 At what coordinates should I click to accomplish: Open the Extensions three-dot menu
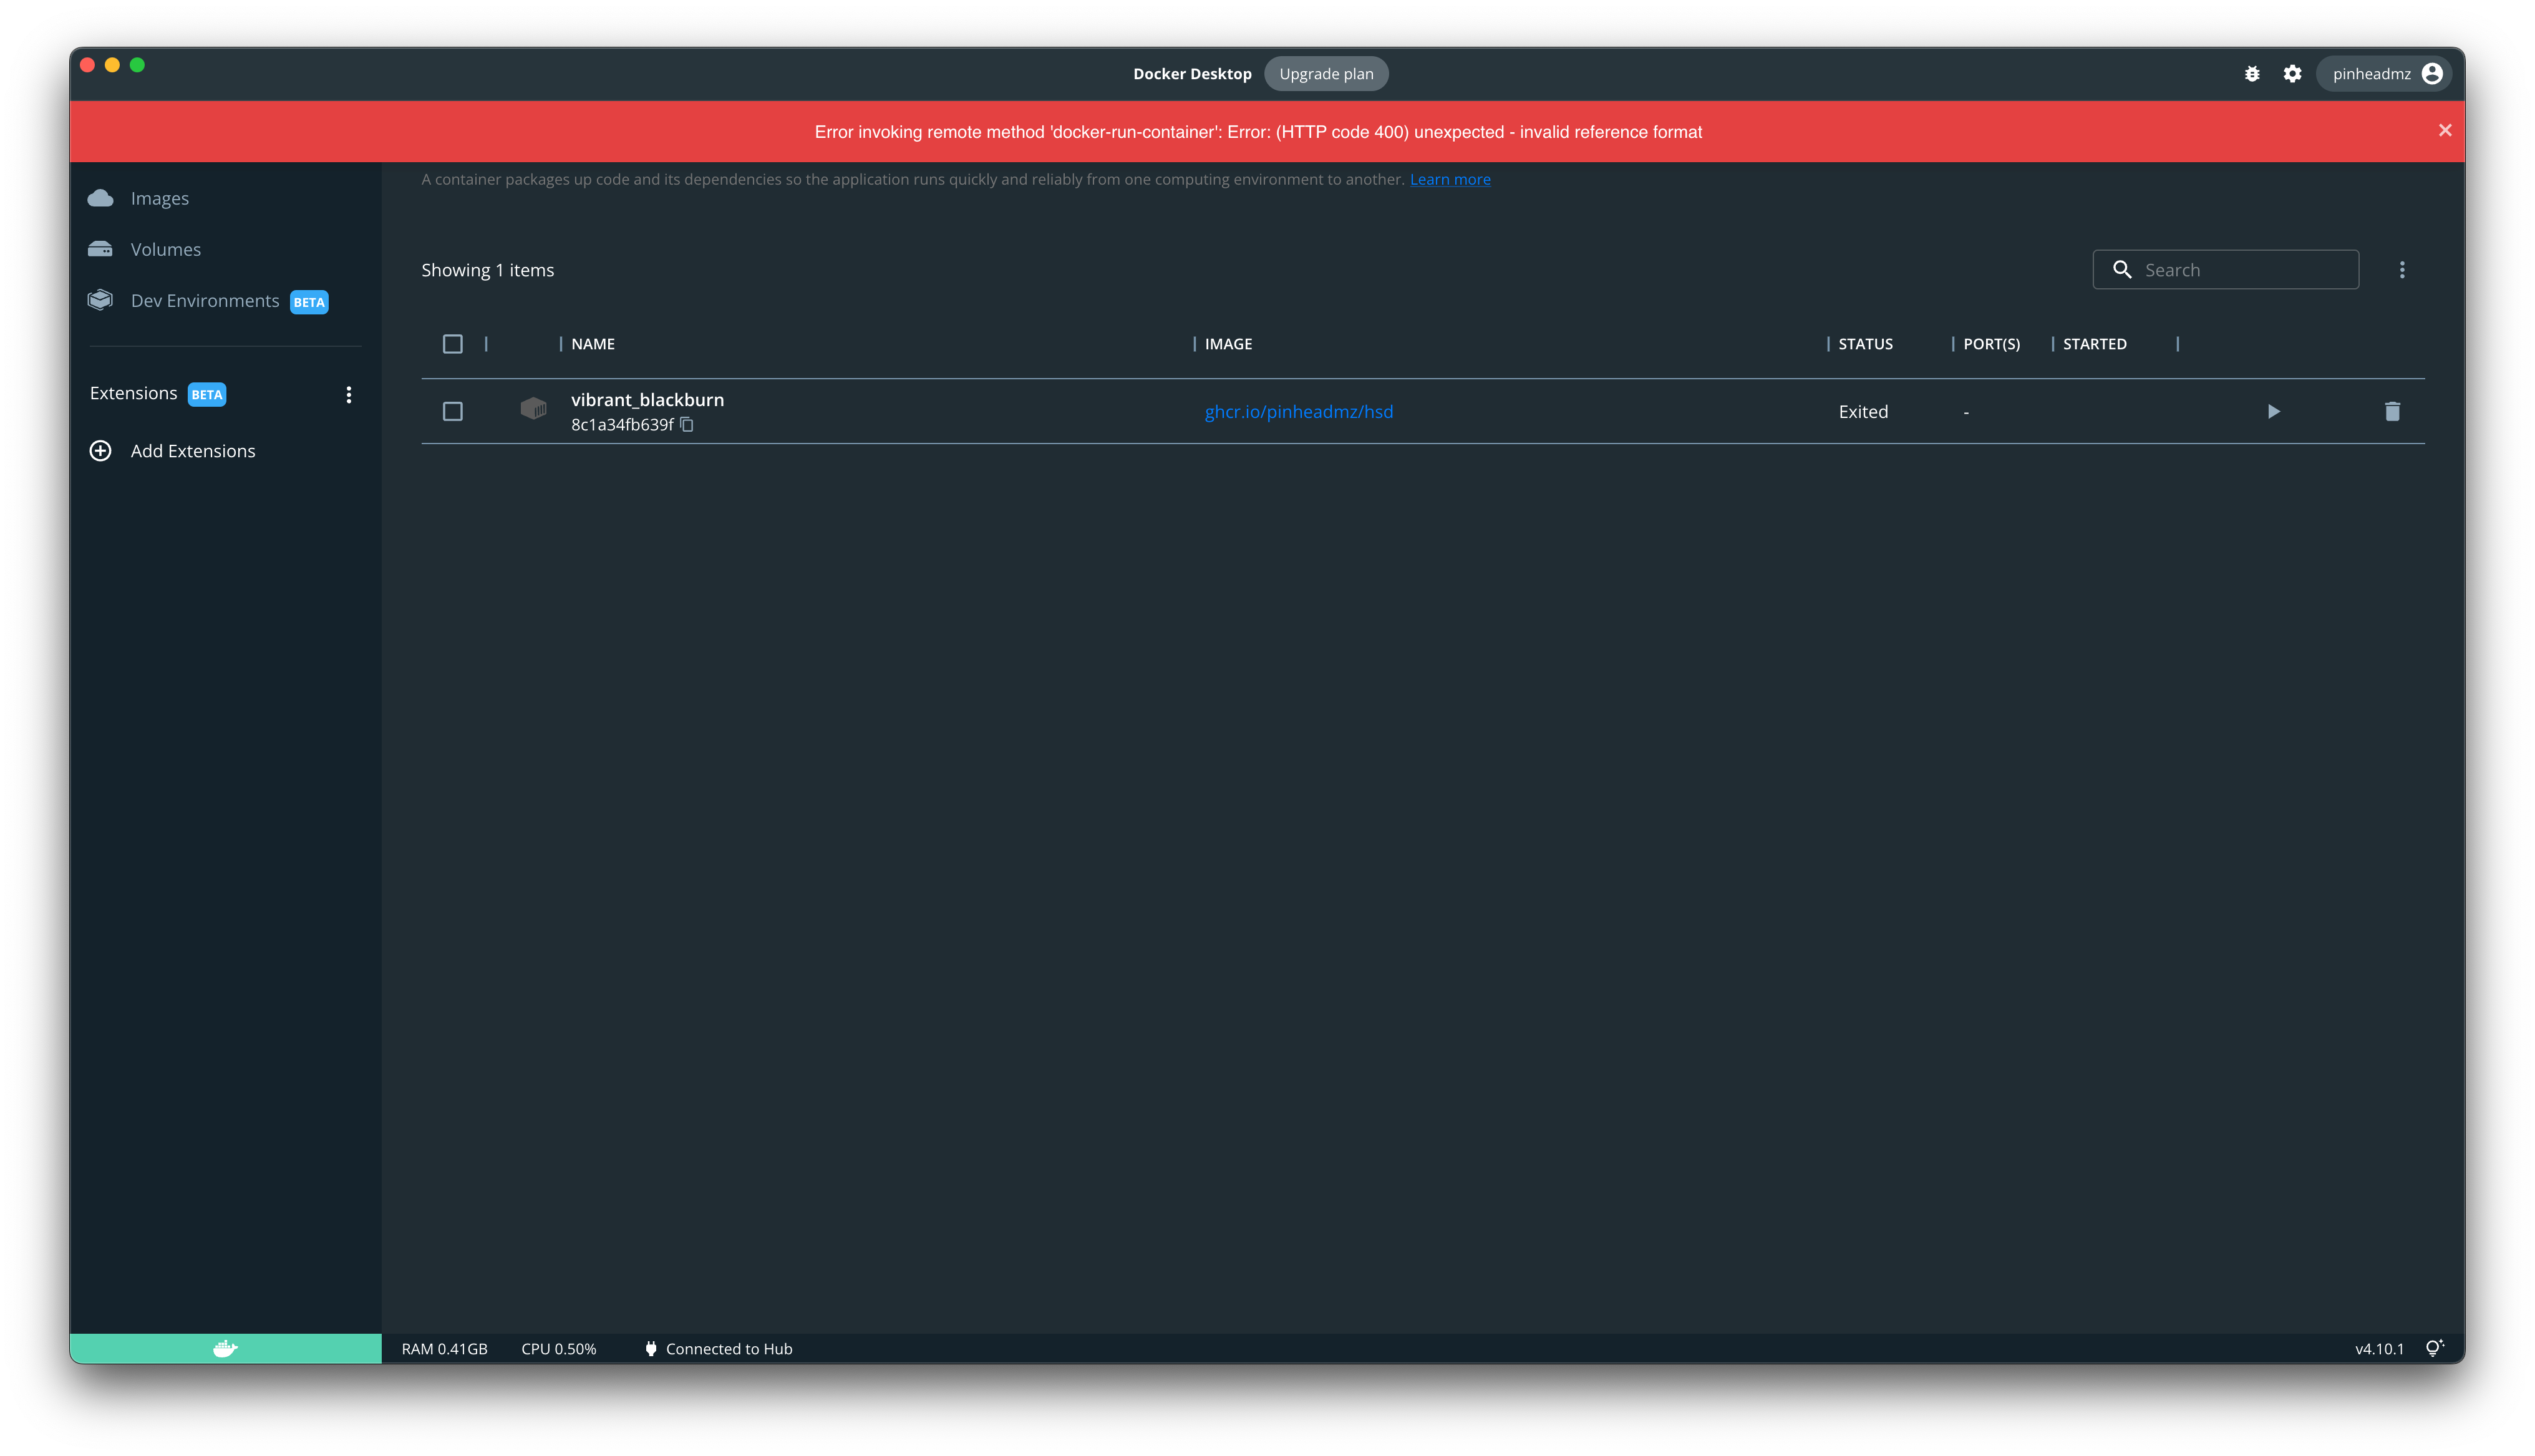349,395
